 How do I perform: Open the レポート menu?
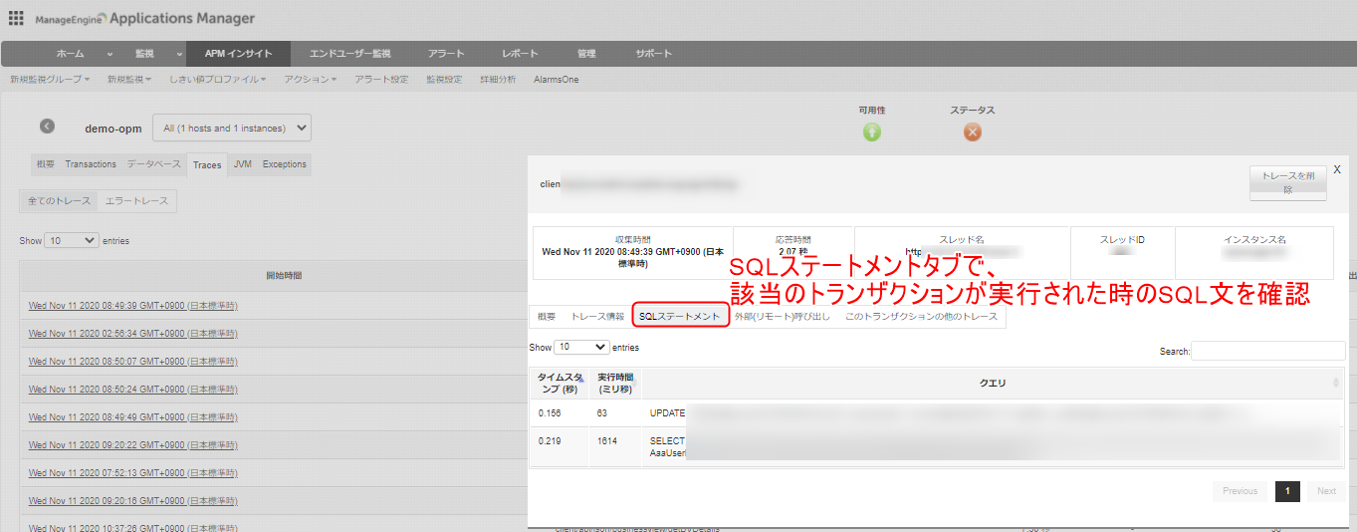[x=520, y=54]
